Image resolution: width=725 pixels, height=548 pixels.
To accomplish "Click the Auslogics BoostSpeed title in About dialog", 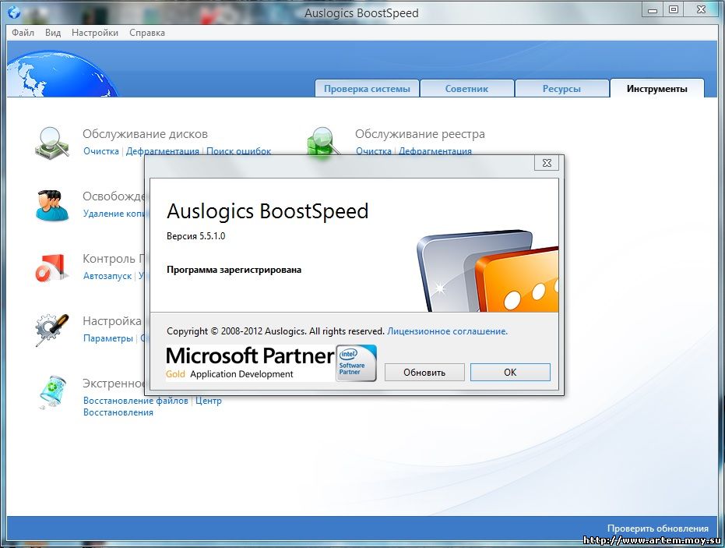I will 267,211.
